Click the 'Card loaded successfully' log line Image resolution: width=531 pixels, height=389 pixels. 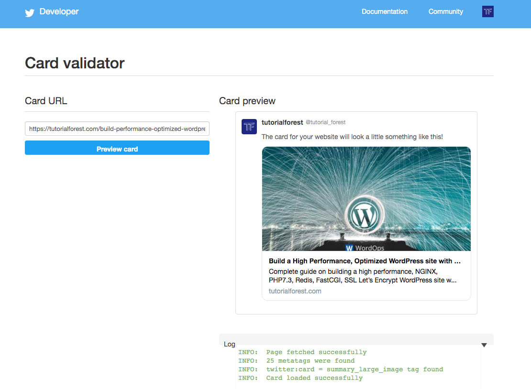click(x=300, y=378)
